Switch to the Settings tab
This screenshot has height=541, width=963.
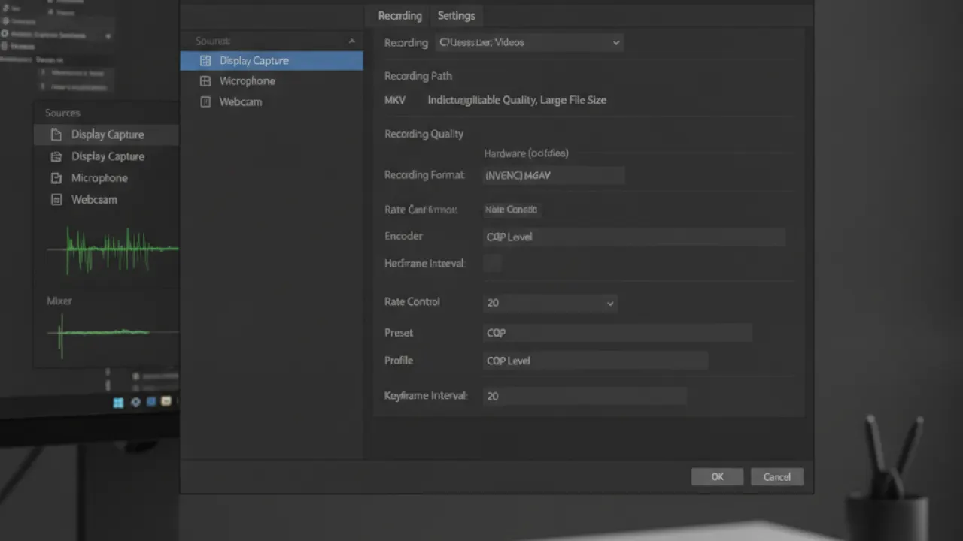[457, 16]
